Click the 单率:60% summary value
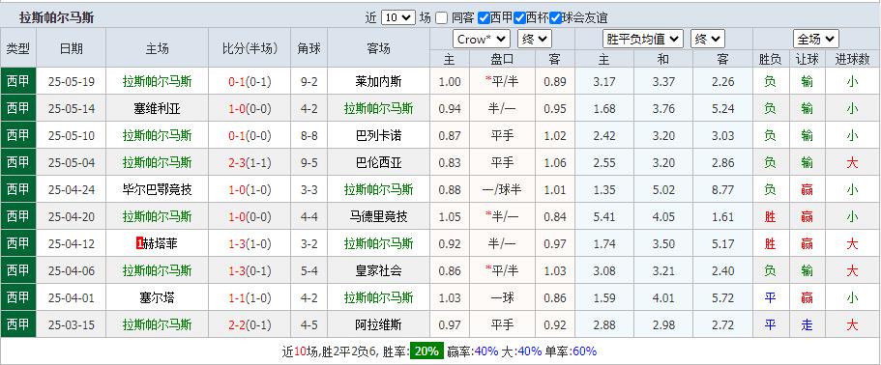 coord(571,351)
